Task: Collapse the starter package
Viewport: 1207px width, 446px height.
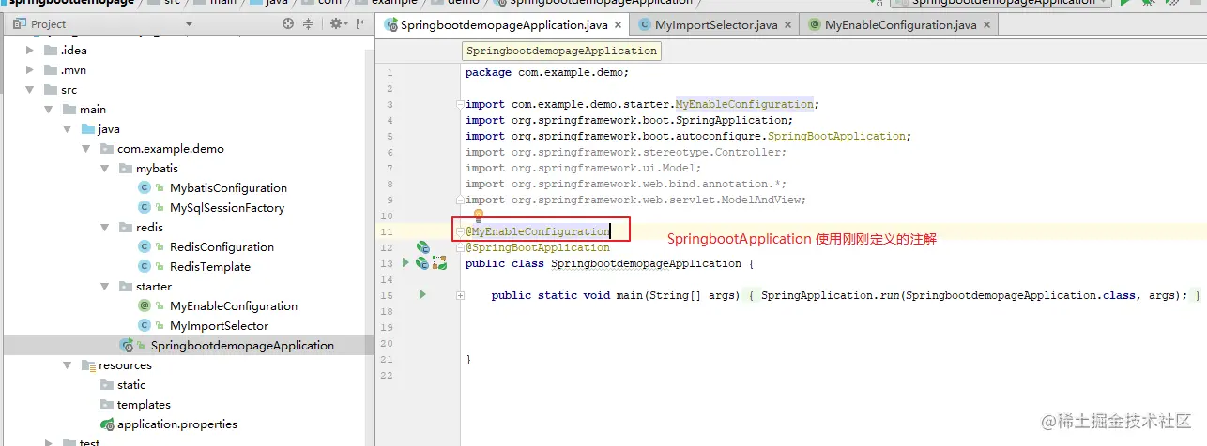Action: pos(104,287)
